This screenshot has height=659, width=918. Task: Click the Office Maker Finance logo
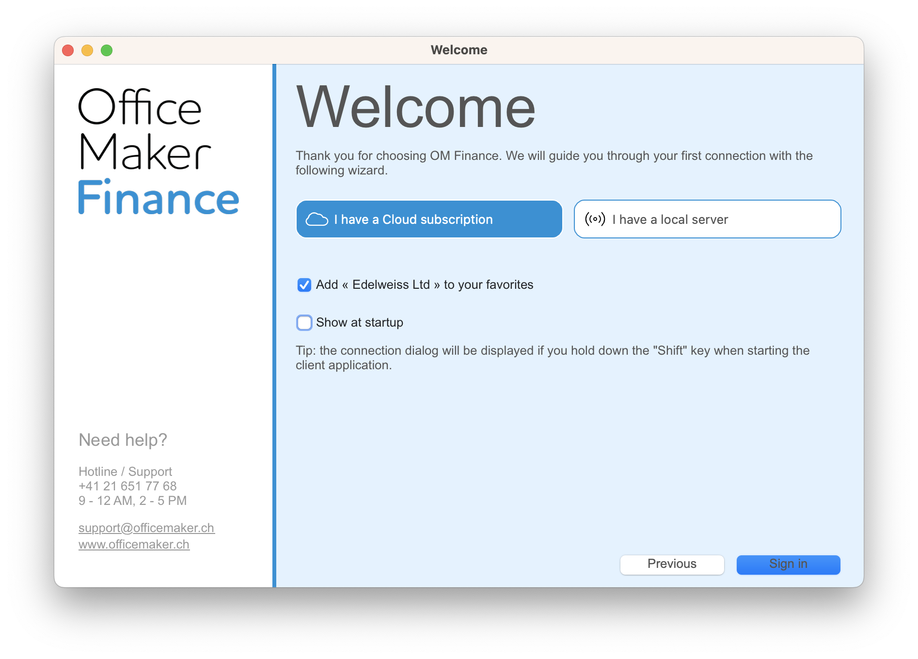pyautogui.click(x=158, y=151)
